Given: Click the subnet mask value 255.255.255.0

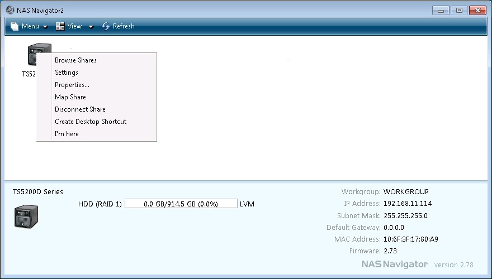Looking at the screenshot, I should coord(405,216).
